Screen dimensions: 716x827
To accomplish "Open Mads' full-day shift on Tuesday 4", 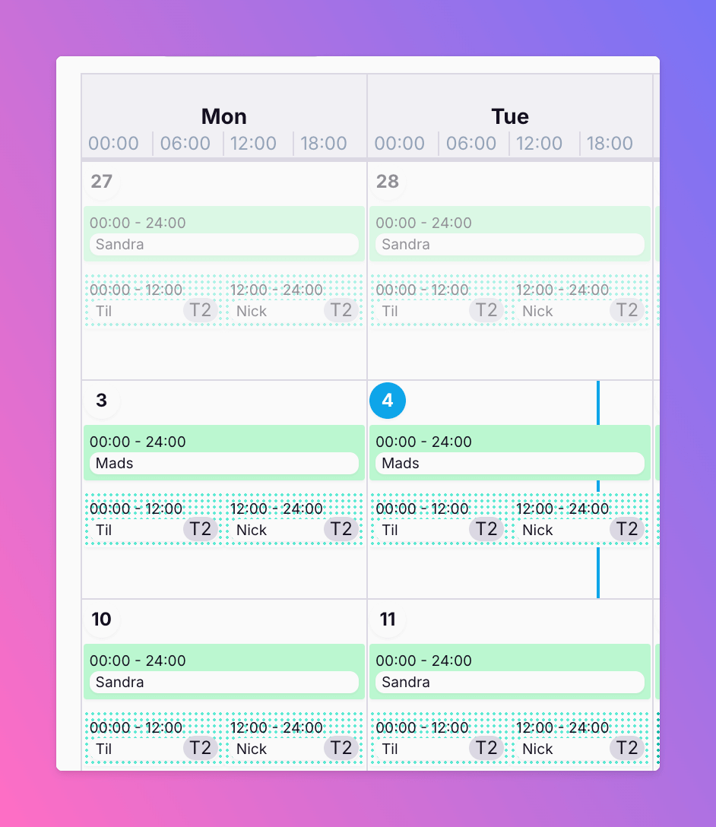I will pos(510,452).
